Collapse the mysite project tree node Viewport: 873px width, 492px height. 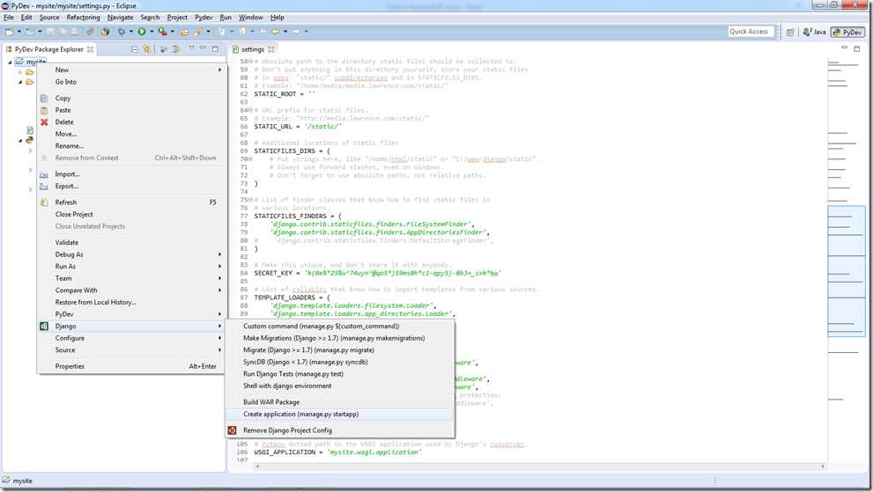[x=10, y=62]
